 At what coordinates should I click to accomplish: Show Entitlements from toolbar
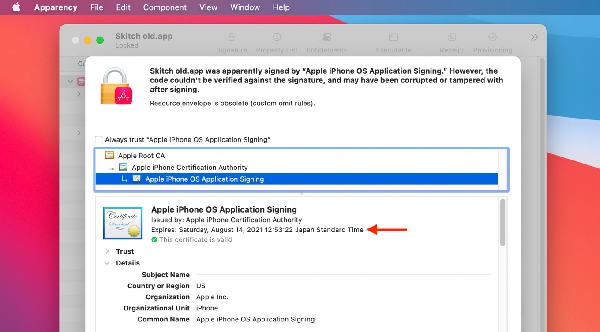tap(327, 43)
